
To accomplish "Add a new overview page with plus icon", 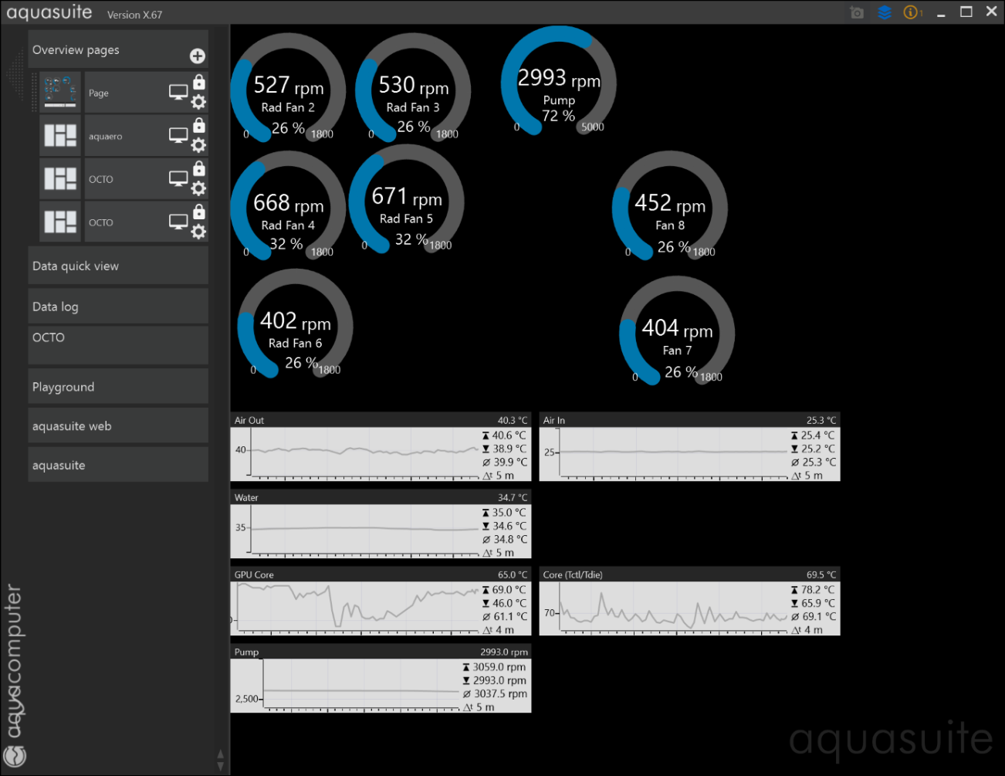I will 198,56.
